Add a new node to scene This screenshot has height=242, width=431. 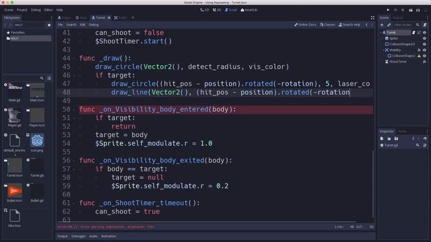pos(382,25)
